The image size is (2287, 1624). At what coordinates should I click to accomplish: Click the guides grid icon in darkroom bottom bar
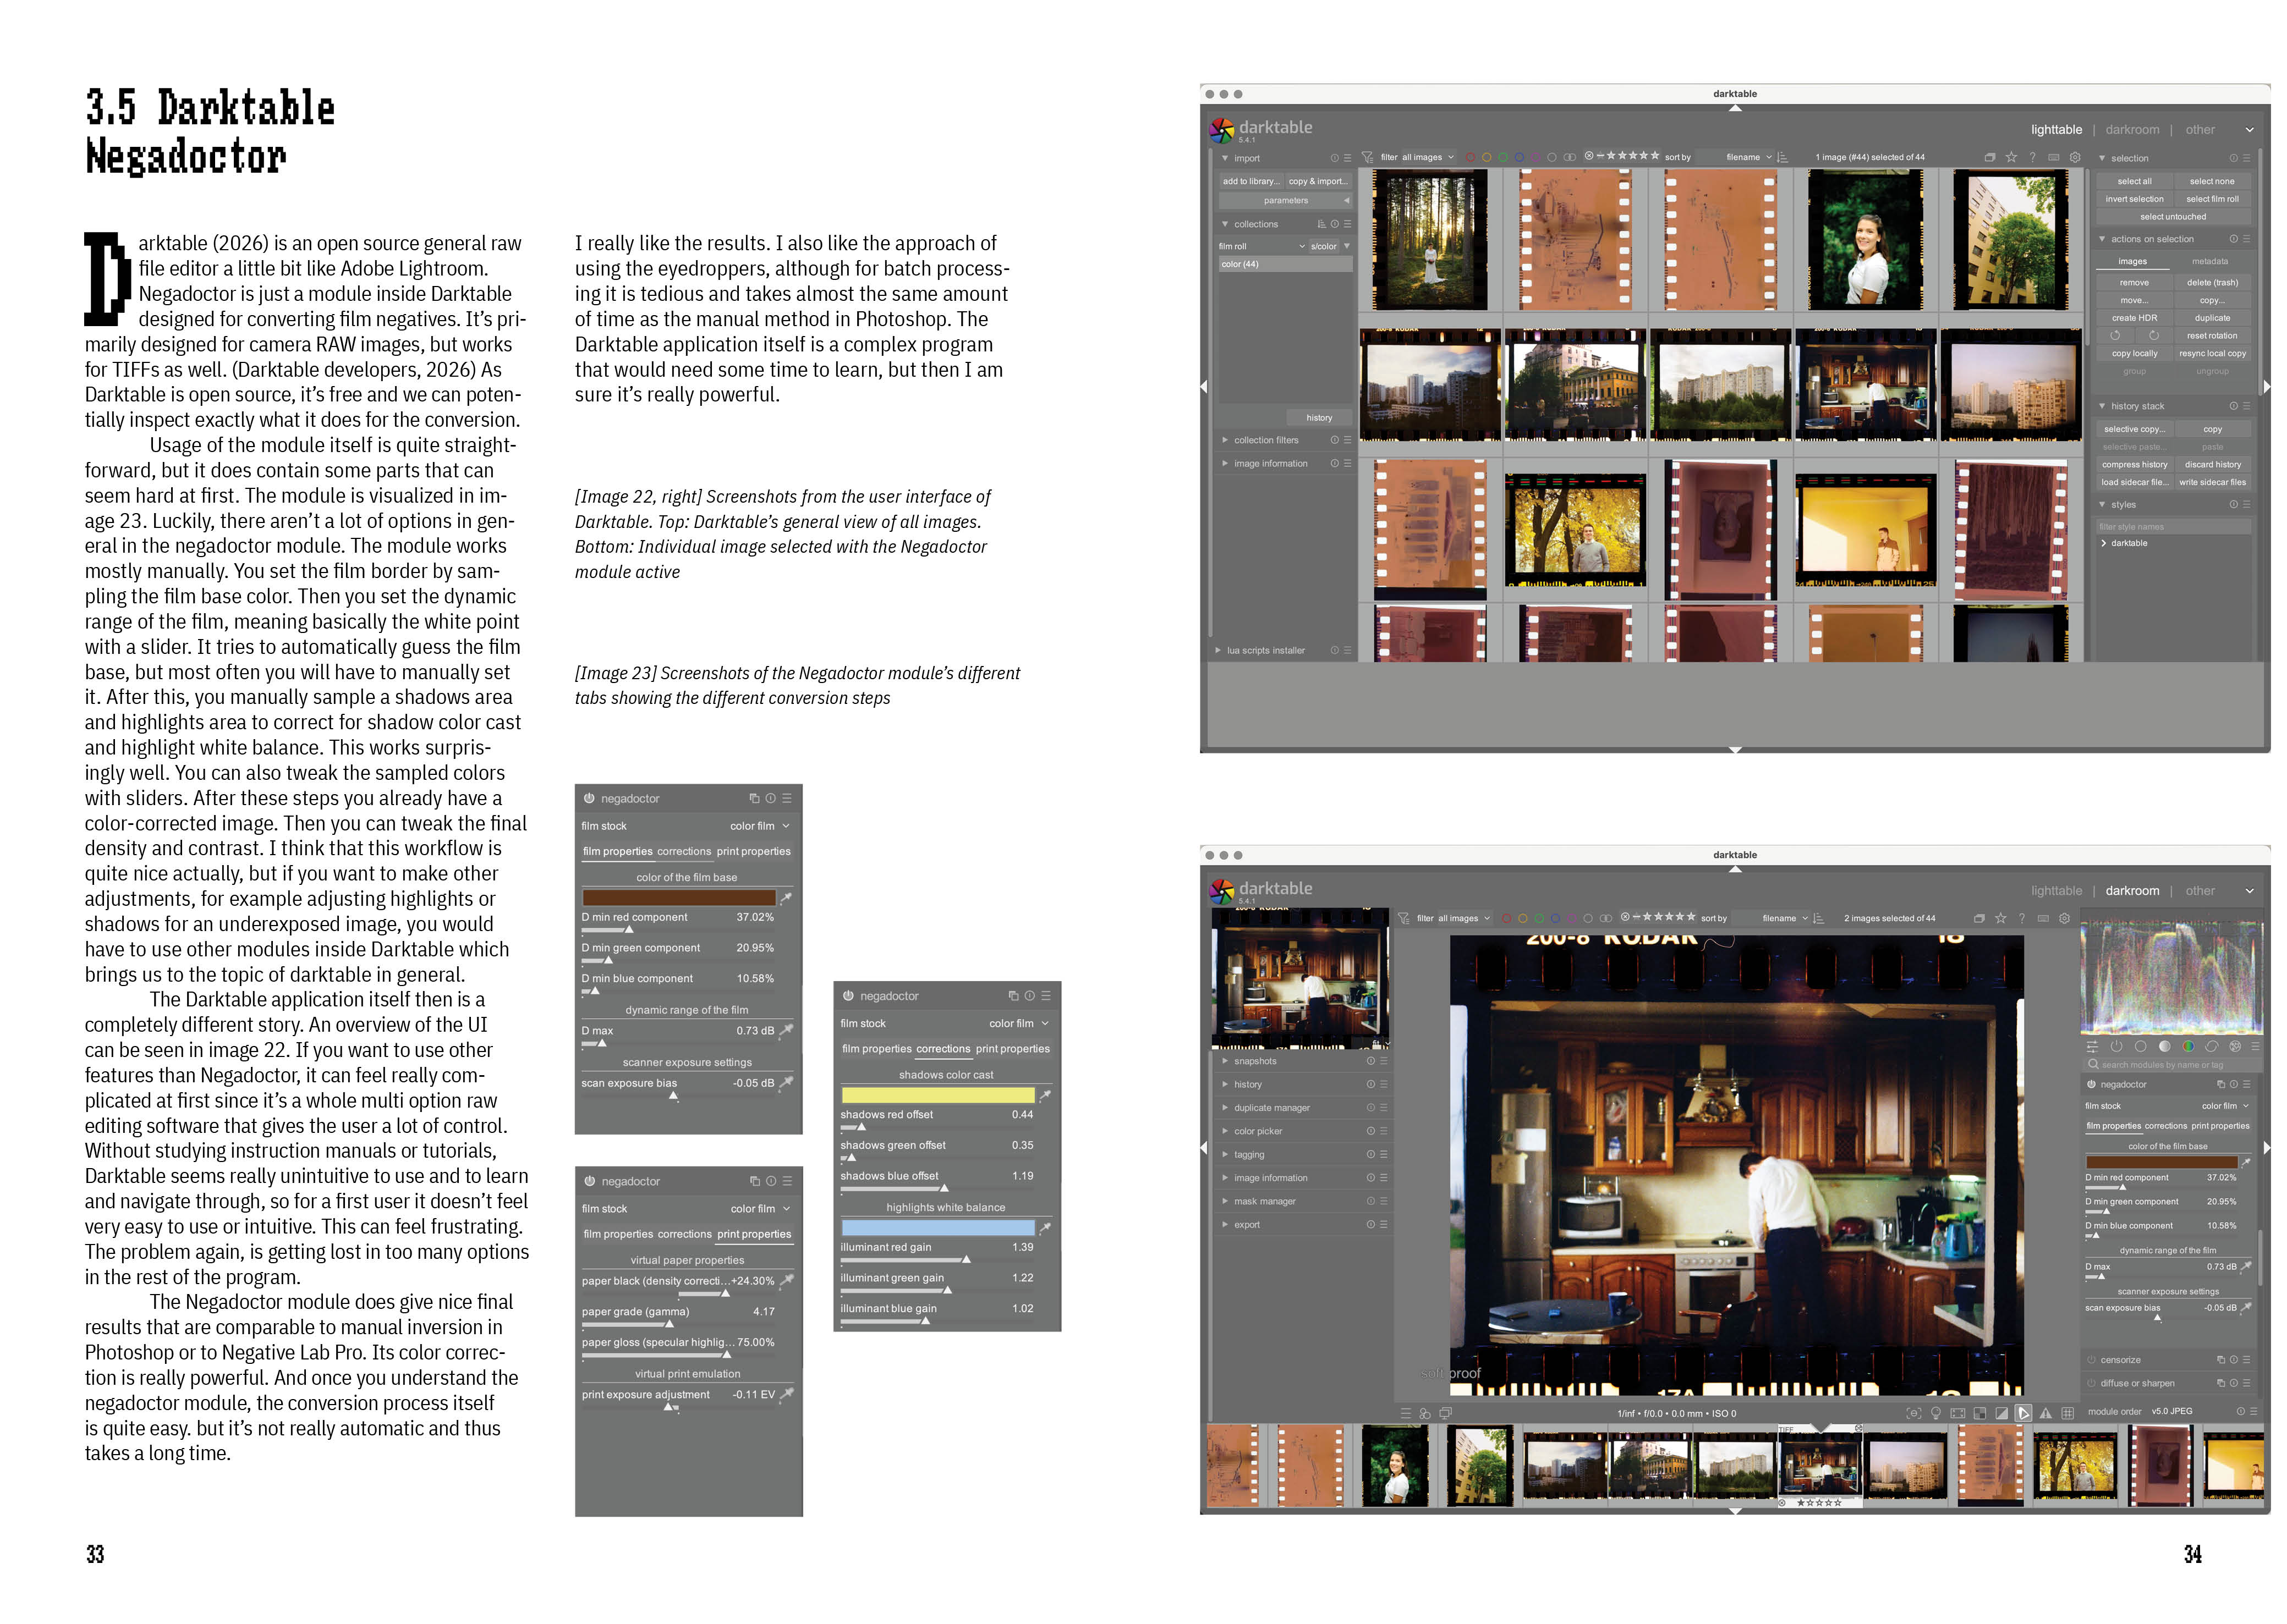2067,1413
